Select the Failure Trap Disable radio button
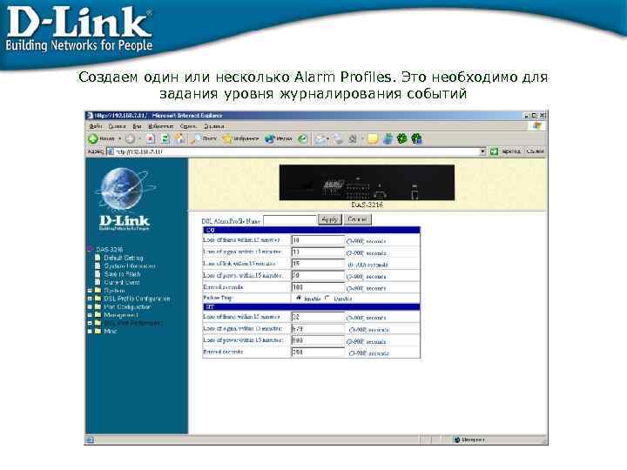627x470 pixels. point(328,299)
